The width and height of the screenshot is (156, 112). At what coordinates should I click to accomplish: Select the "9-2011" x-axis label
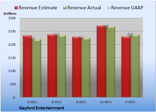point(81,102)
